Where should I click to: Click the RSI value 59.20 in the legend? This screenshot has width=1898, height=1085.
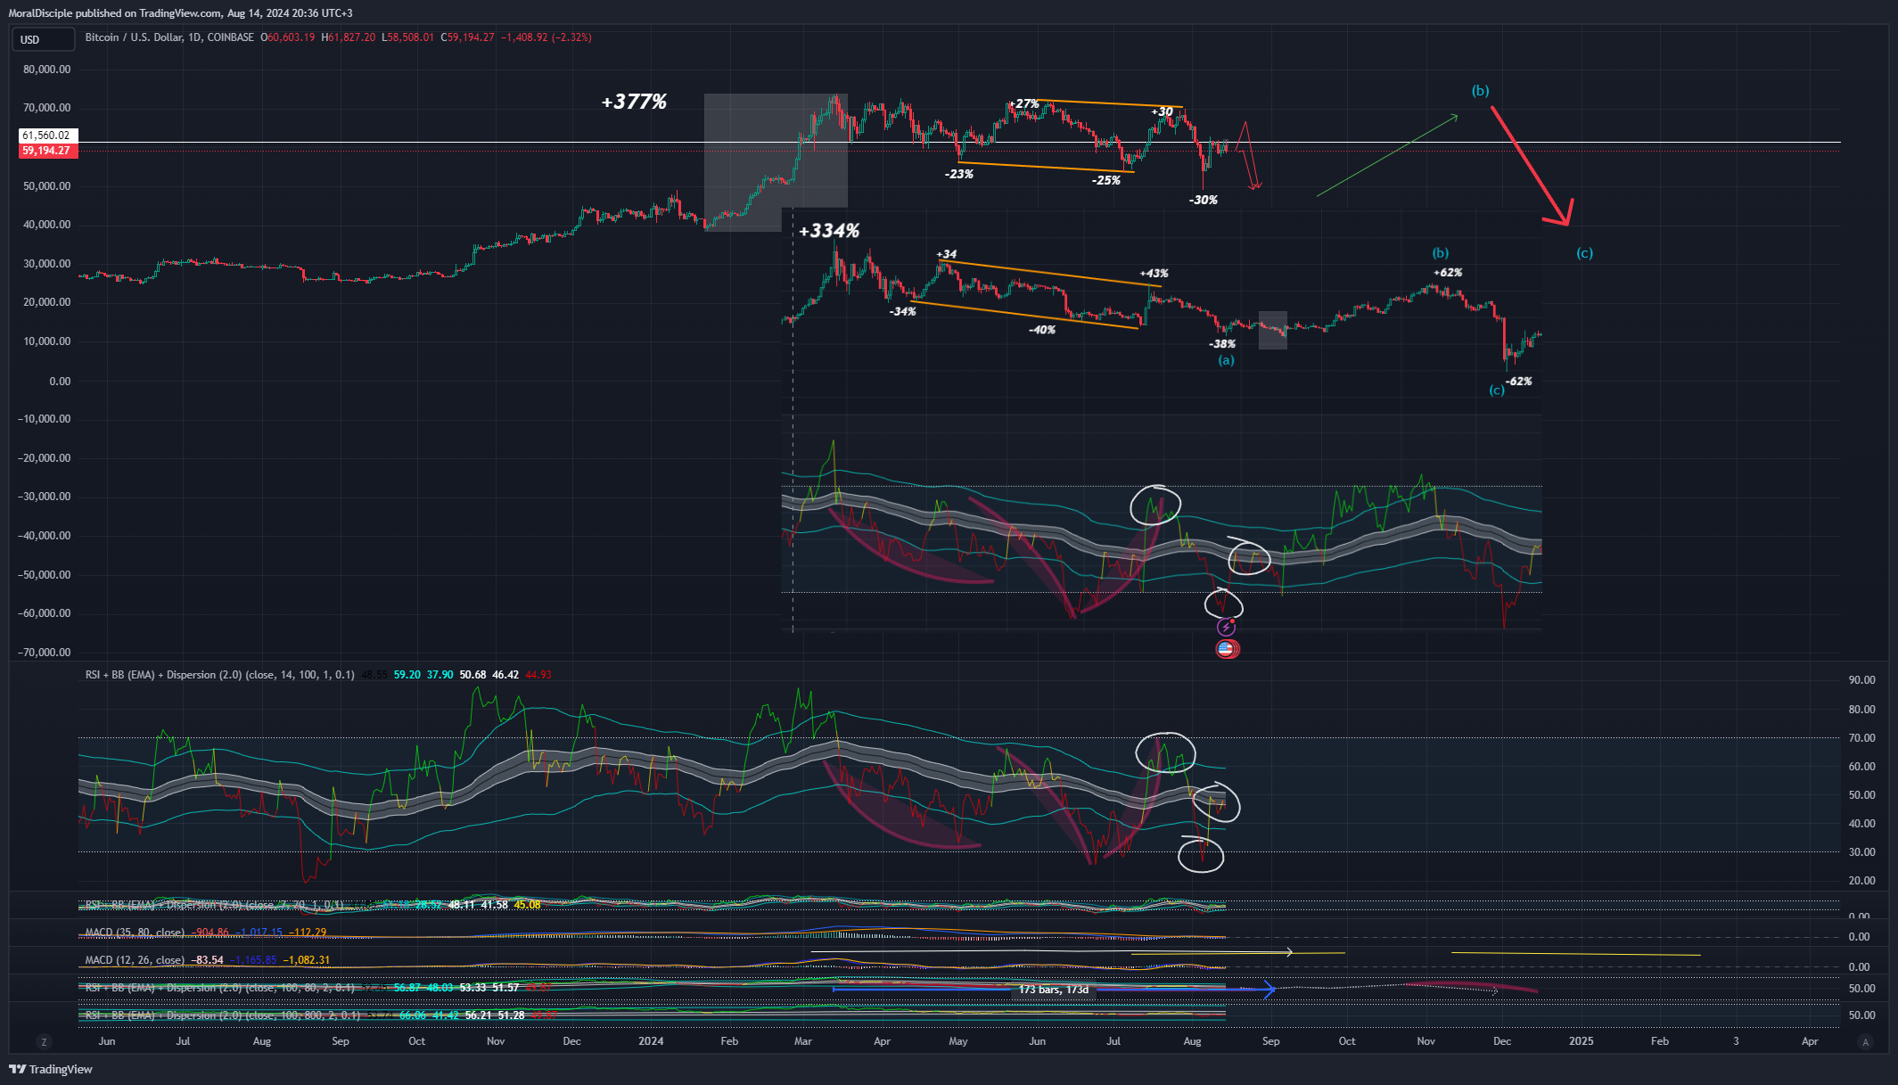tap(407, 675)
